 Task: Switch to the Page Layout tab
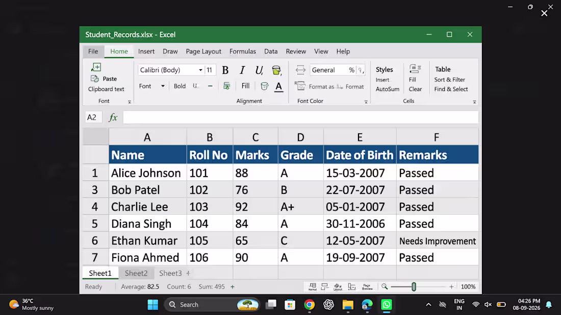[203, 51]
